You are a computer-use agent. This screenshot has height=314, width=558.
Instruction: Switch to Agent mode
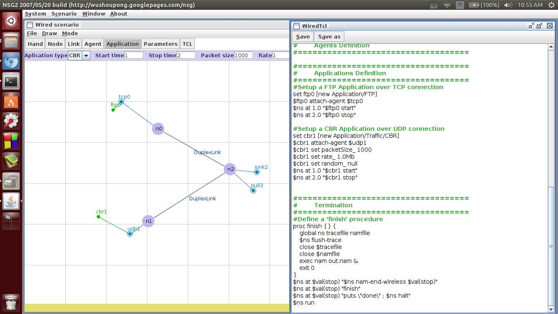pos(93,44)
